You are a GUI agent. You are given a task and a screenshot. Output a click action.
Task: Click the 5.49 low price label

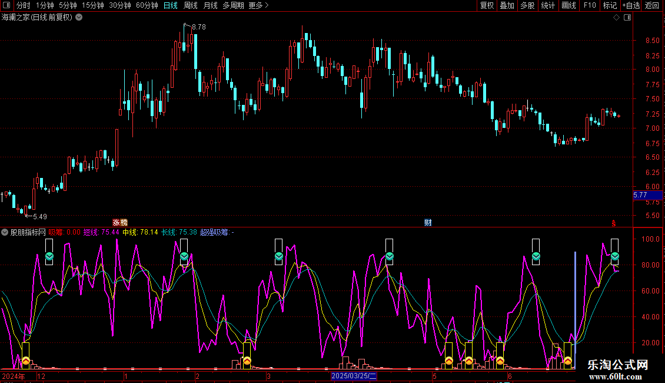click(x=40, y=217)
